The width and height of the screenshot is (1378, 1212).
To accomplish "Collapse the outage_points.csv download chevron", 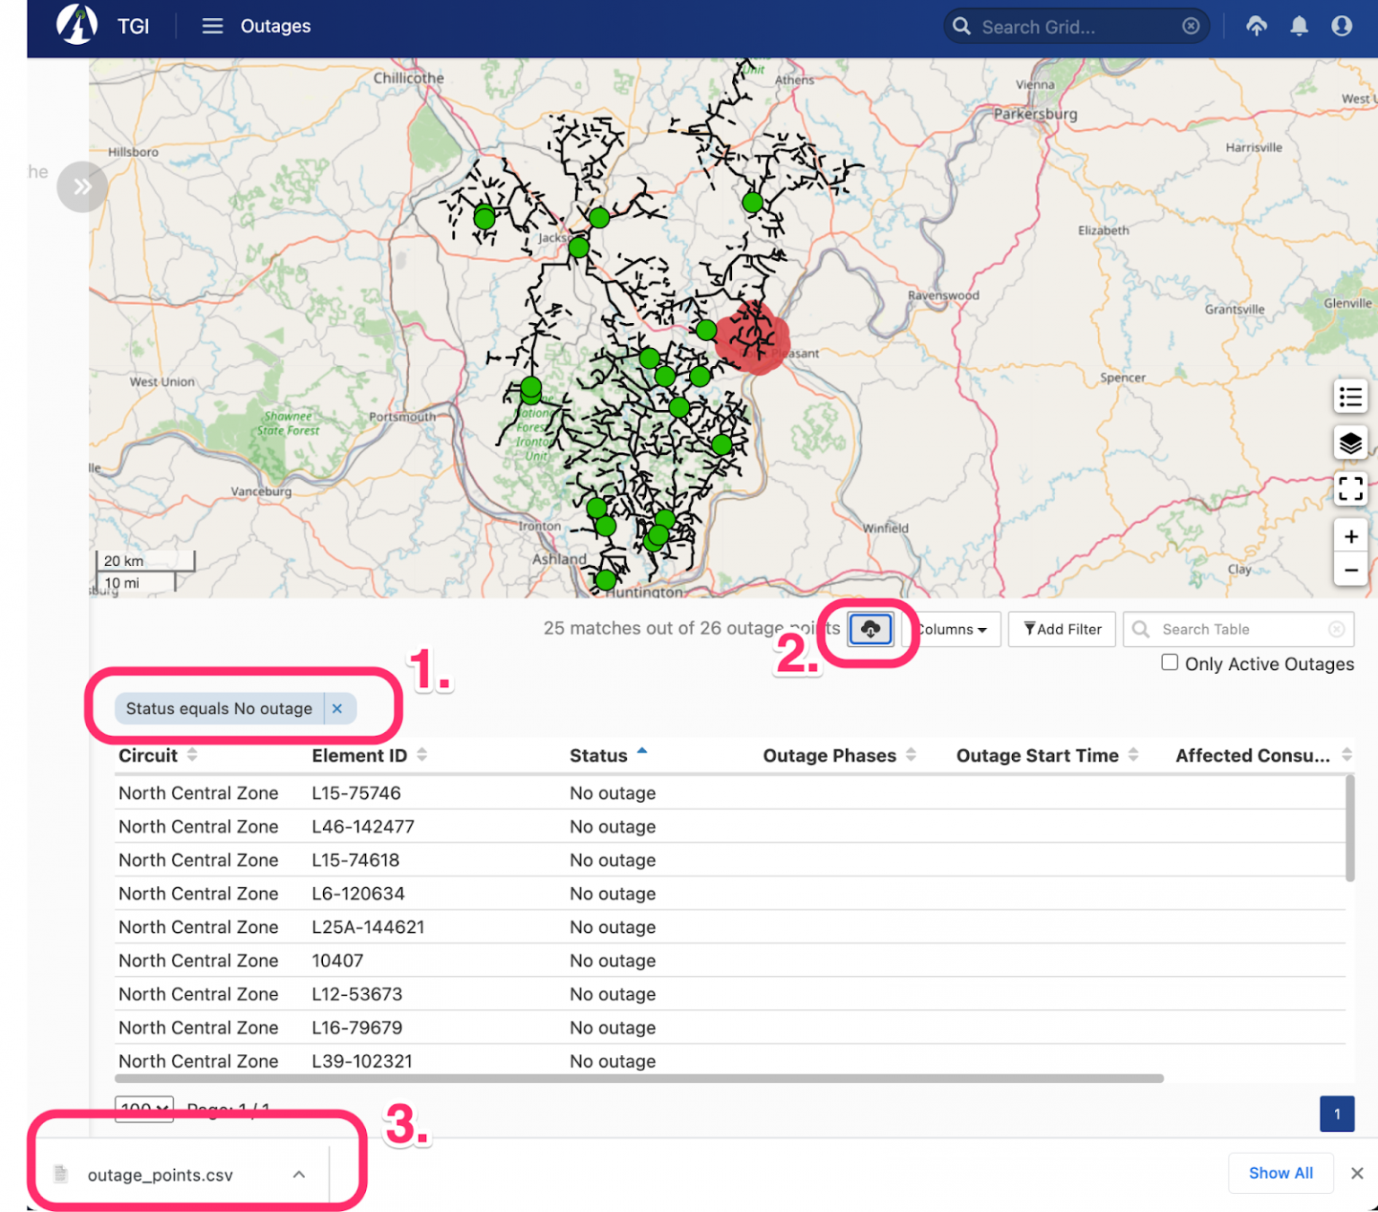I will coord(299,1173).
